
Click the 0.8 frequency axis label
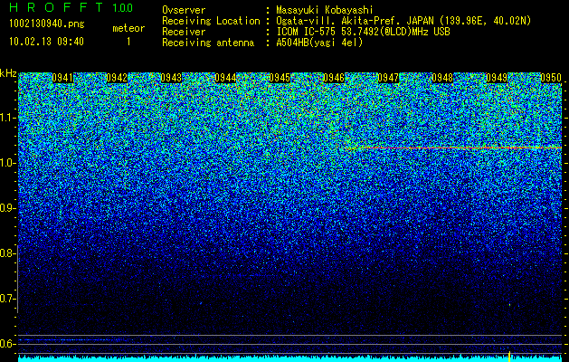[x=8, y=253]
